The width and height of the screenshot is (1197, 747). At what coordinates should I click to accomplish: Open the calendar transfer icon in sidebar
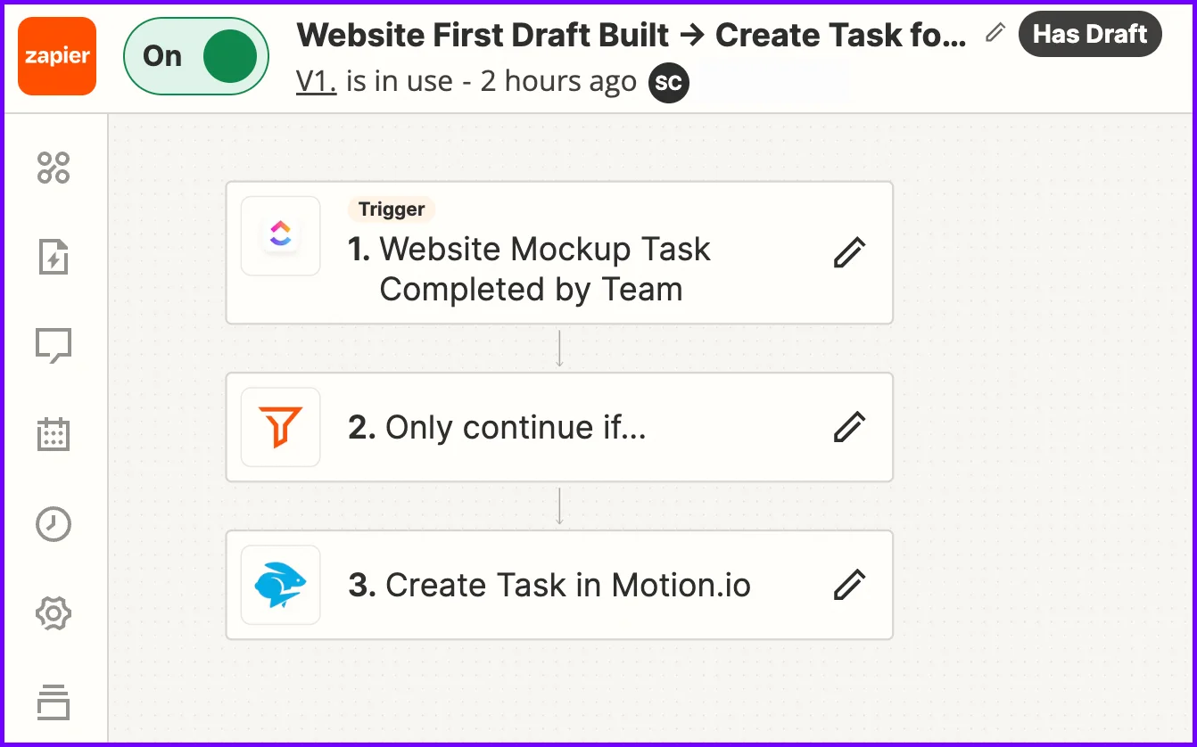54,435
